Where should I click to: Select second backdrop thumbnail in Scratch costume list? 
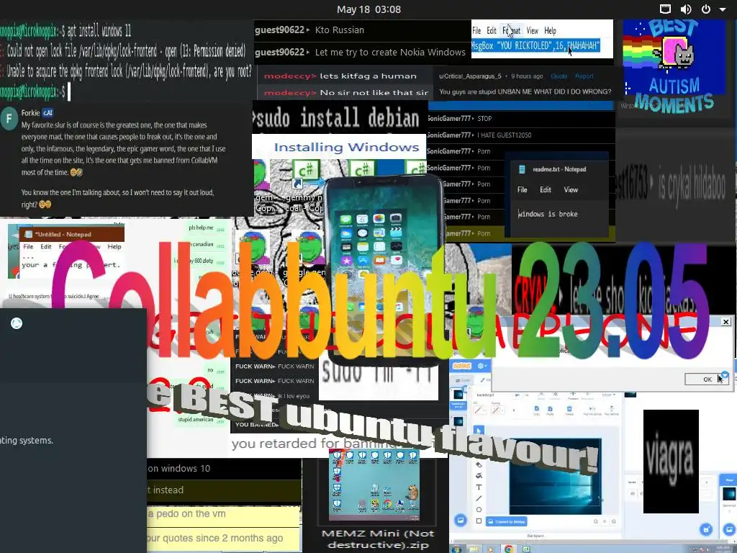[x=458, y=422]
